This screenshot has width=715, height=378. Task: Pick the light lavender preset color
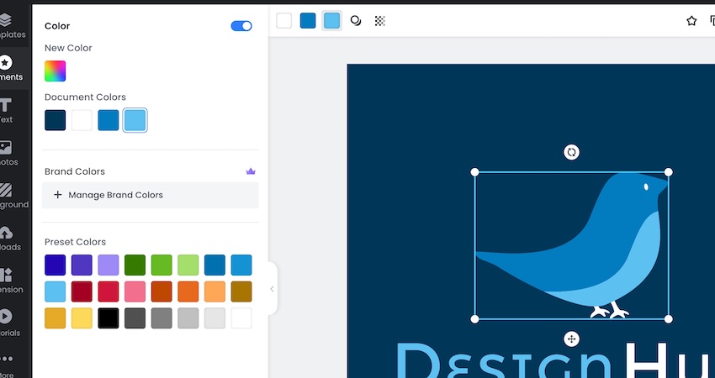pos(108,265)
